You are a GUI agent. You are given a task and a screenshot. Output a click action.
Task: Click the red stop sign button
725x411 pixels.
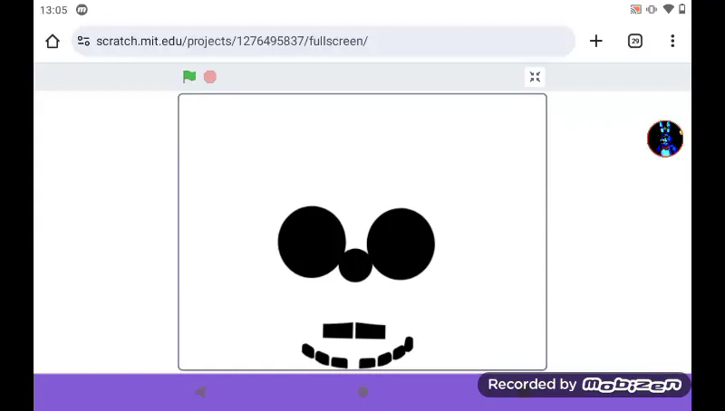[x=210, y=77]
